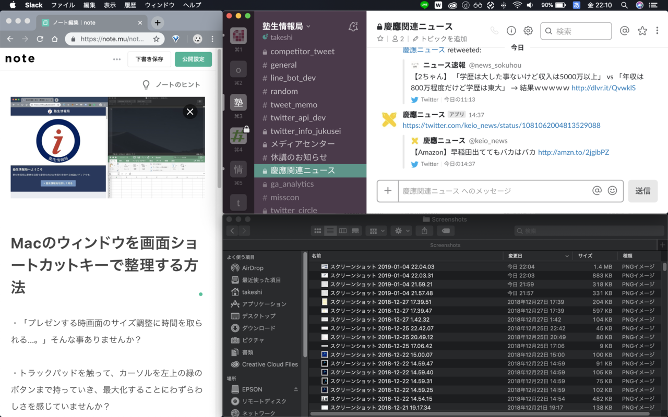
Task: Close the ノート編集 note tab
Action: tap(140, 23)
